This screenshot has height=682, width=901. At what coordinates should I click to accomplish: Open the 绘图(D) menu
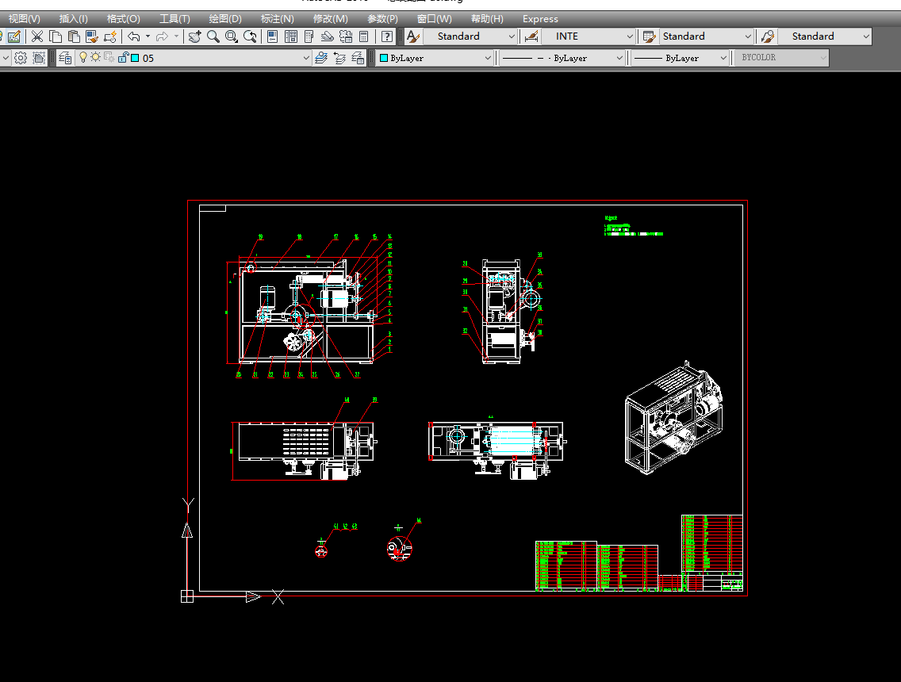[x=225, y=19]
